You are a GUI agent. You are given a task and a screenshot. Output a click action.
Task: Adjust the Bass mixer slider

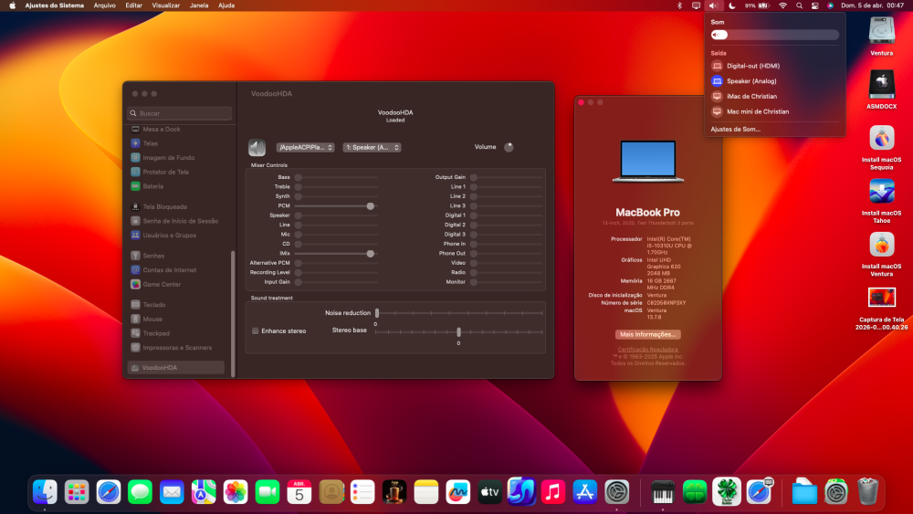[336, 177]
